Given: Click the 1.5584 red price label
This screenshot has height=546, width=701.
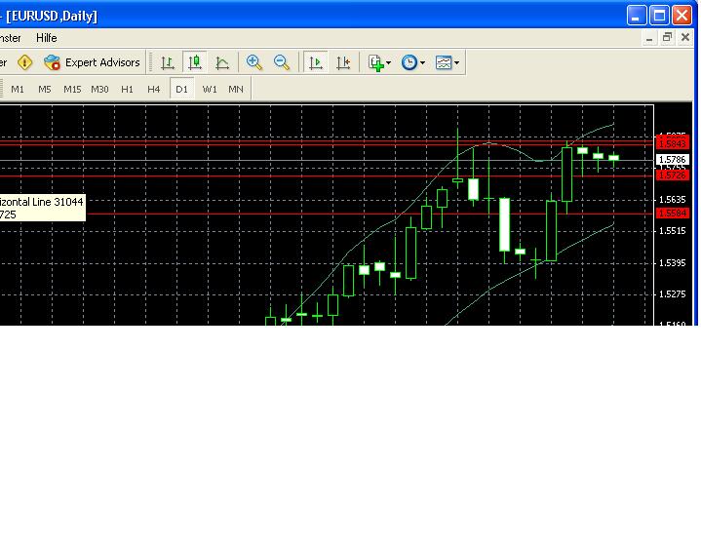Looking at the screenshot, I should click(x=673, y=214).
